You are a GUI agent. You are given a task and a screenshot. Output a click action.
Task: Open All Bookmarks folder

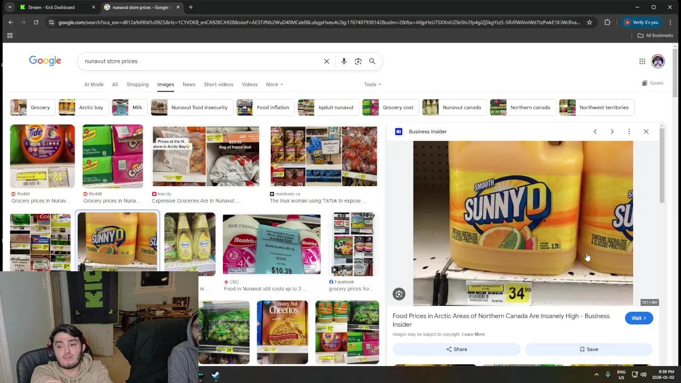coord(655,36)
